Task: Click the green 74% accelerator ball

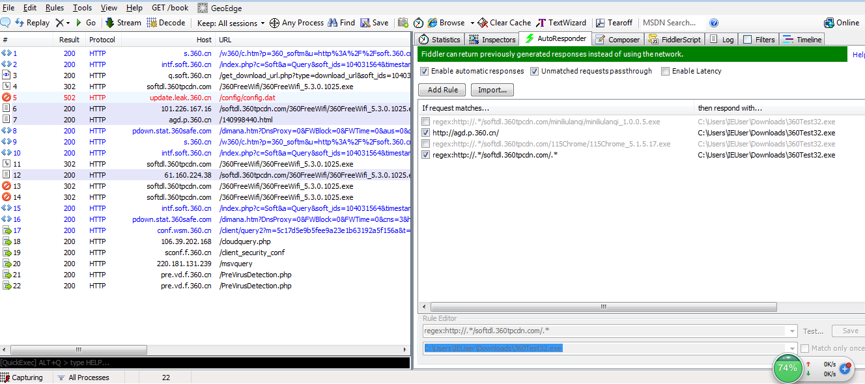Action: pos(787,368)
